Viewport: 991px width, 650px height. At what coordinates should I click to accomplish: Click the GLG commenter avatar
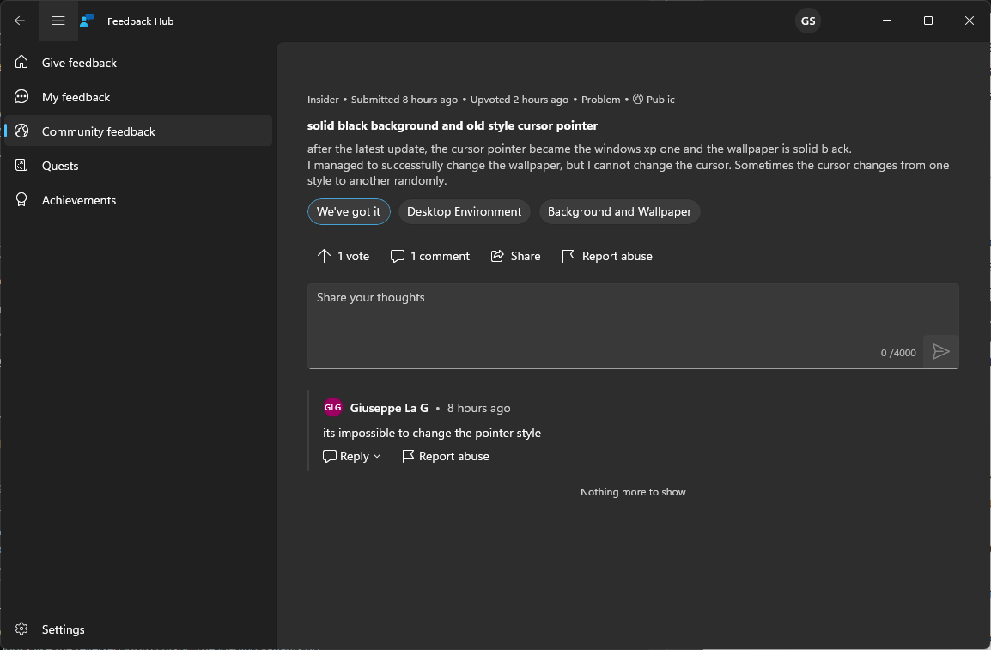point(332,408)
